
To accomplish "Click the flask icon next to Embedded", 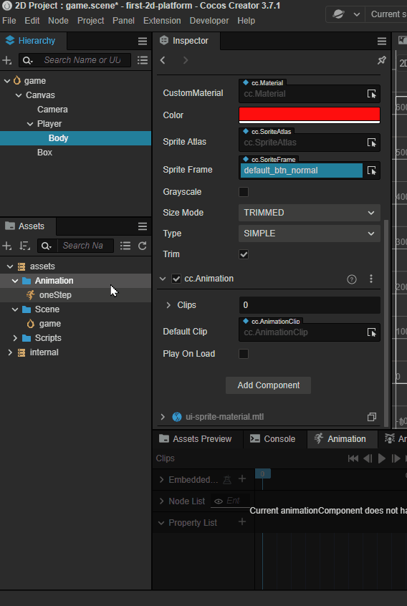I will coord(227,480).
